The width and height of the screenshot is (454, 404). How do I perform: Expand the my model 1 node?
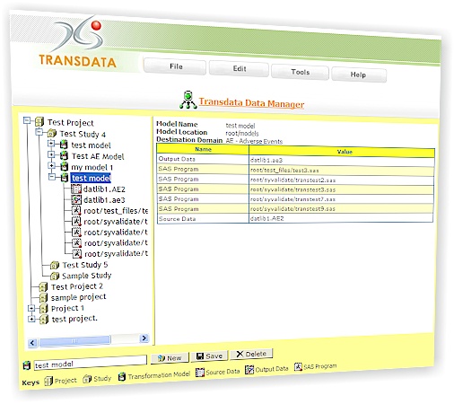pos(52,165)
